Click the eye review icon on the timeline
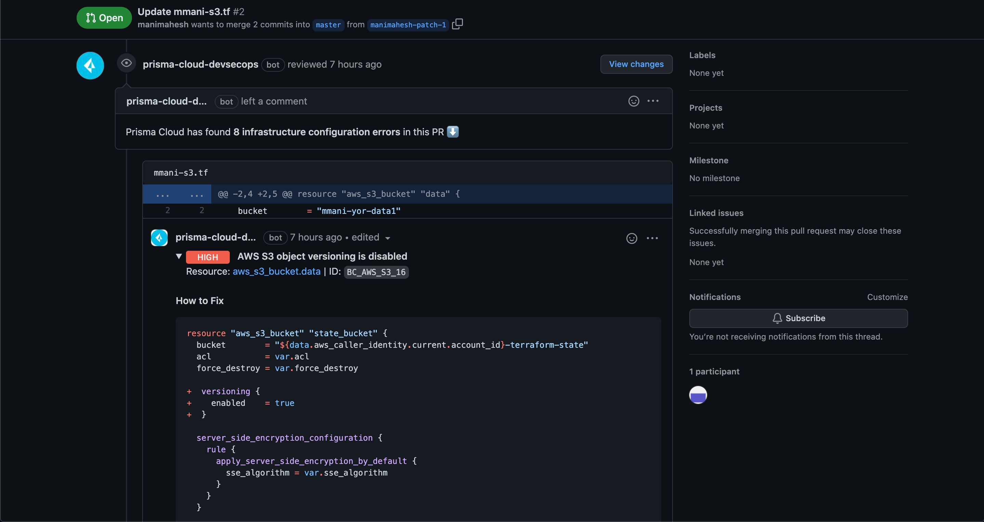 coord(127,63)
